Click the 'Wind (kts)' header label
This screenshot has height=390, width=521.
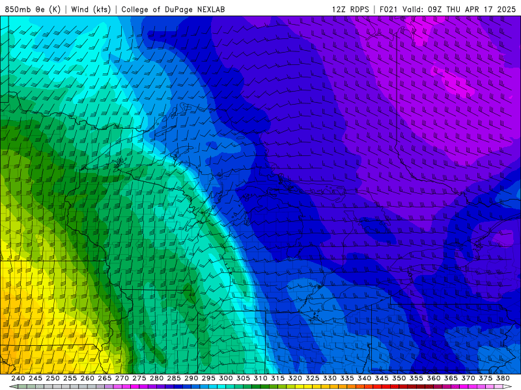[91, 9]
